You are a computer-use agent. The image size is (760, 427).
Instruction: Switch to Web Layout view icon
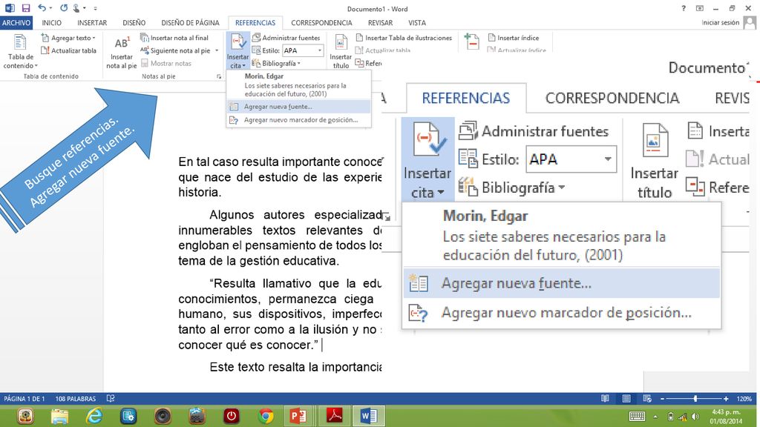647,398
